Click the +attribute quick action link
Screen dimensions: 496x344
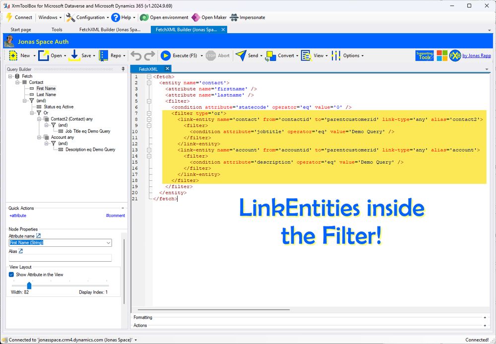[x=18, y=216]
